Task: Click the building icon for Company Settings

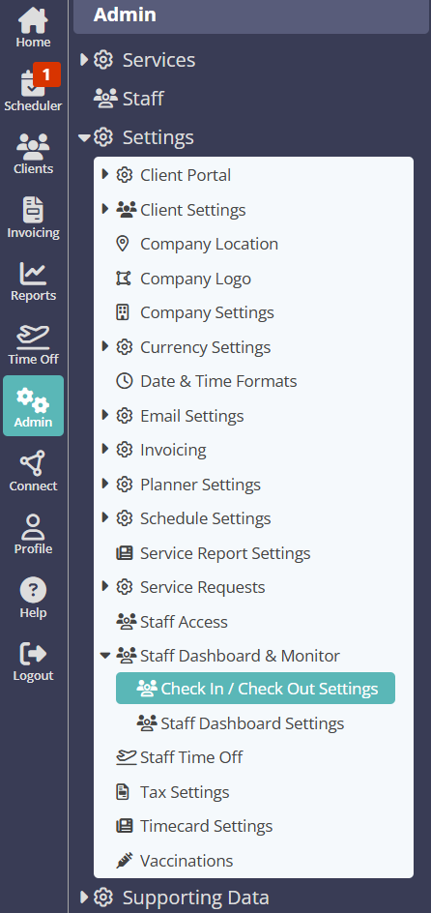Action: pyautogui.click(x=122, y=312)
